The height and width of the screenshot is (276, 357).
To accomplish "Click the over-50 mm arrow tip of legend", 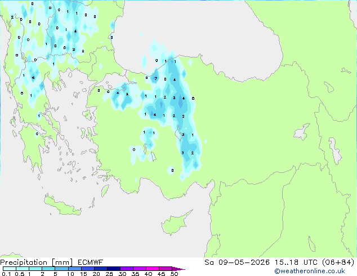I will 179,269.
